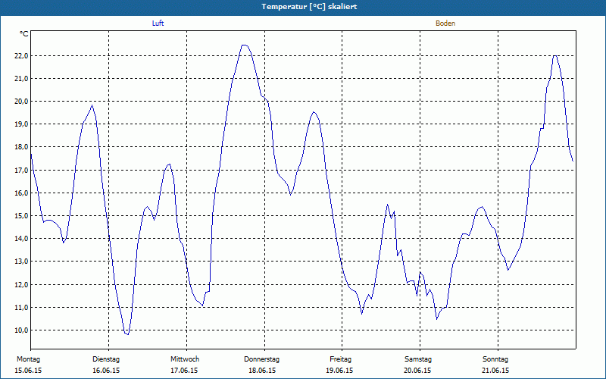Click the date '20.06.15'
Image resolution: width=606 pixels, height=379 pixels.
[x=417, y=371]
